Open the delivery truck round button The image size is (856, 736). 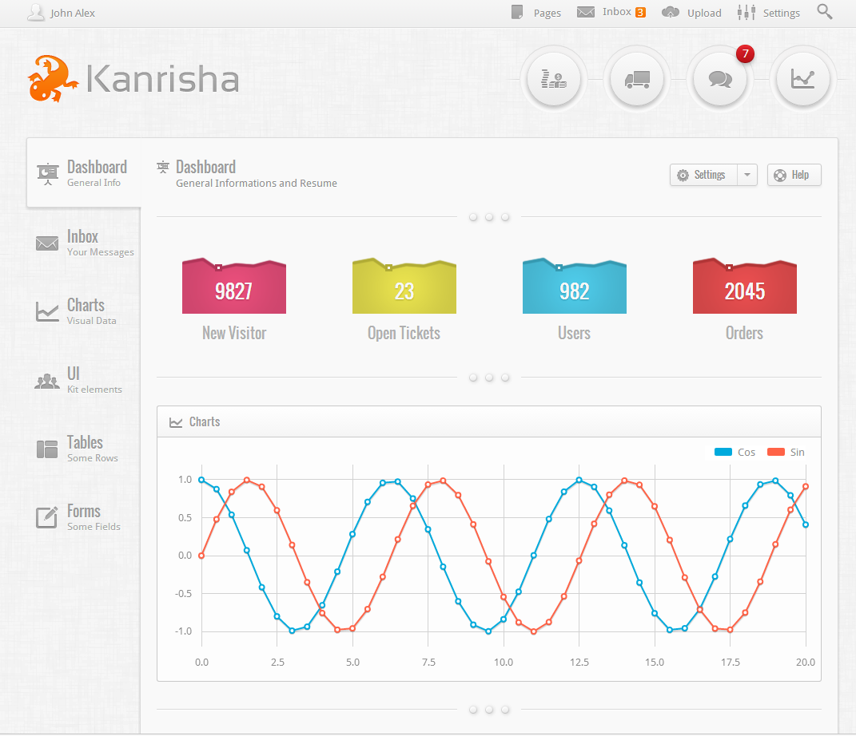(x=636, y=80)
